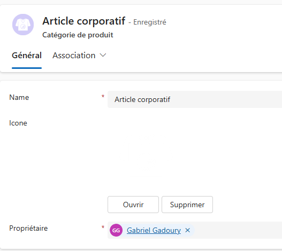Click the Propriétaire field label

pos(28,228)
